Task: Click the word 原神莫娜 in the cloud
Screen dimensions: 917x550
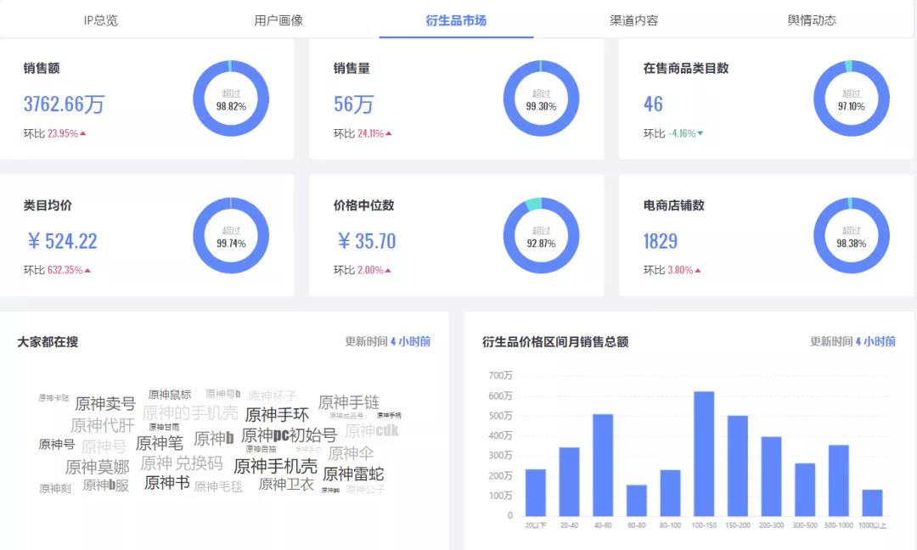Action: click(97, 467)
